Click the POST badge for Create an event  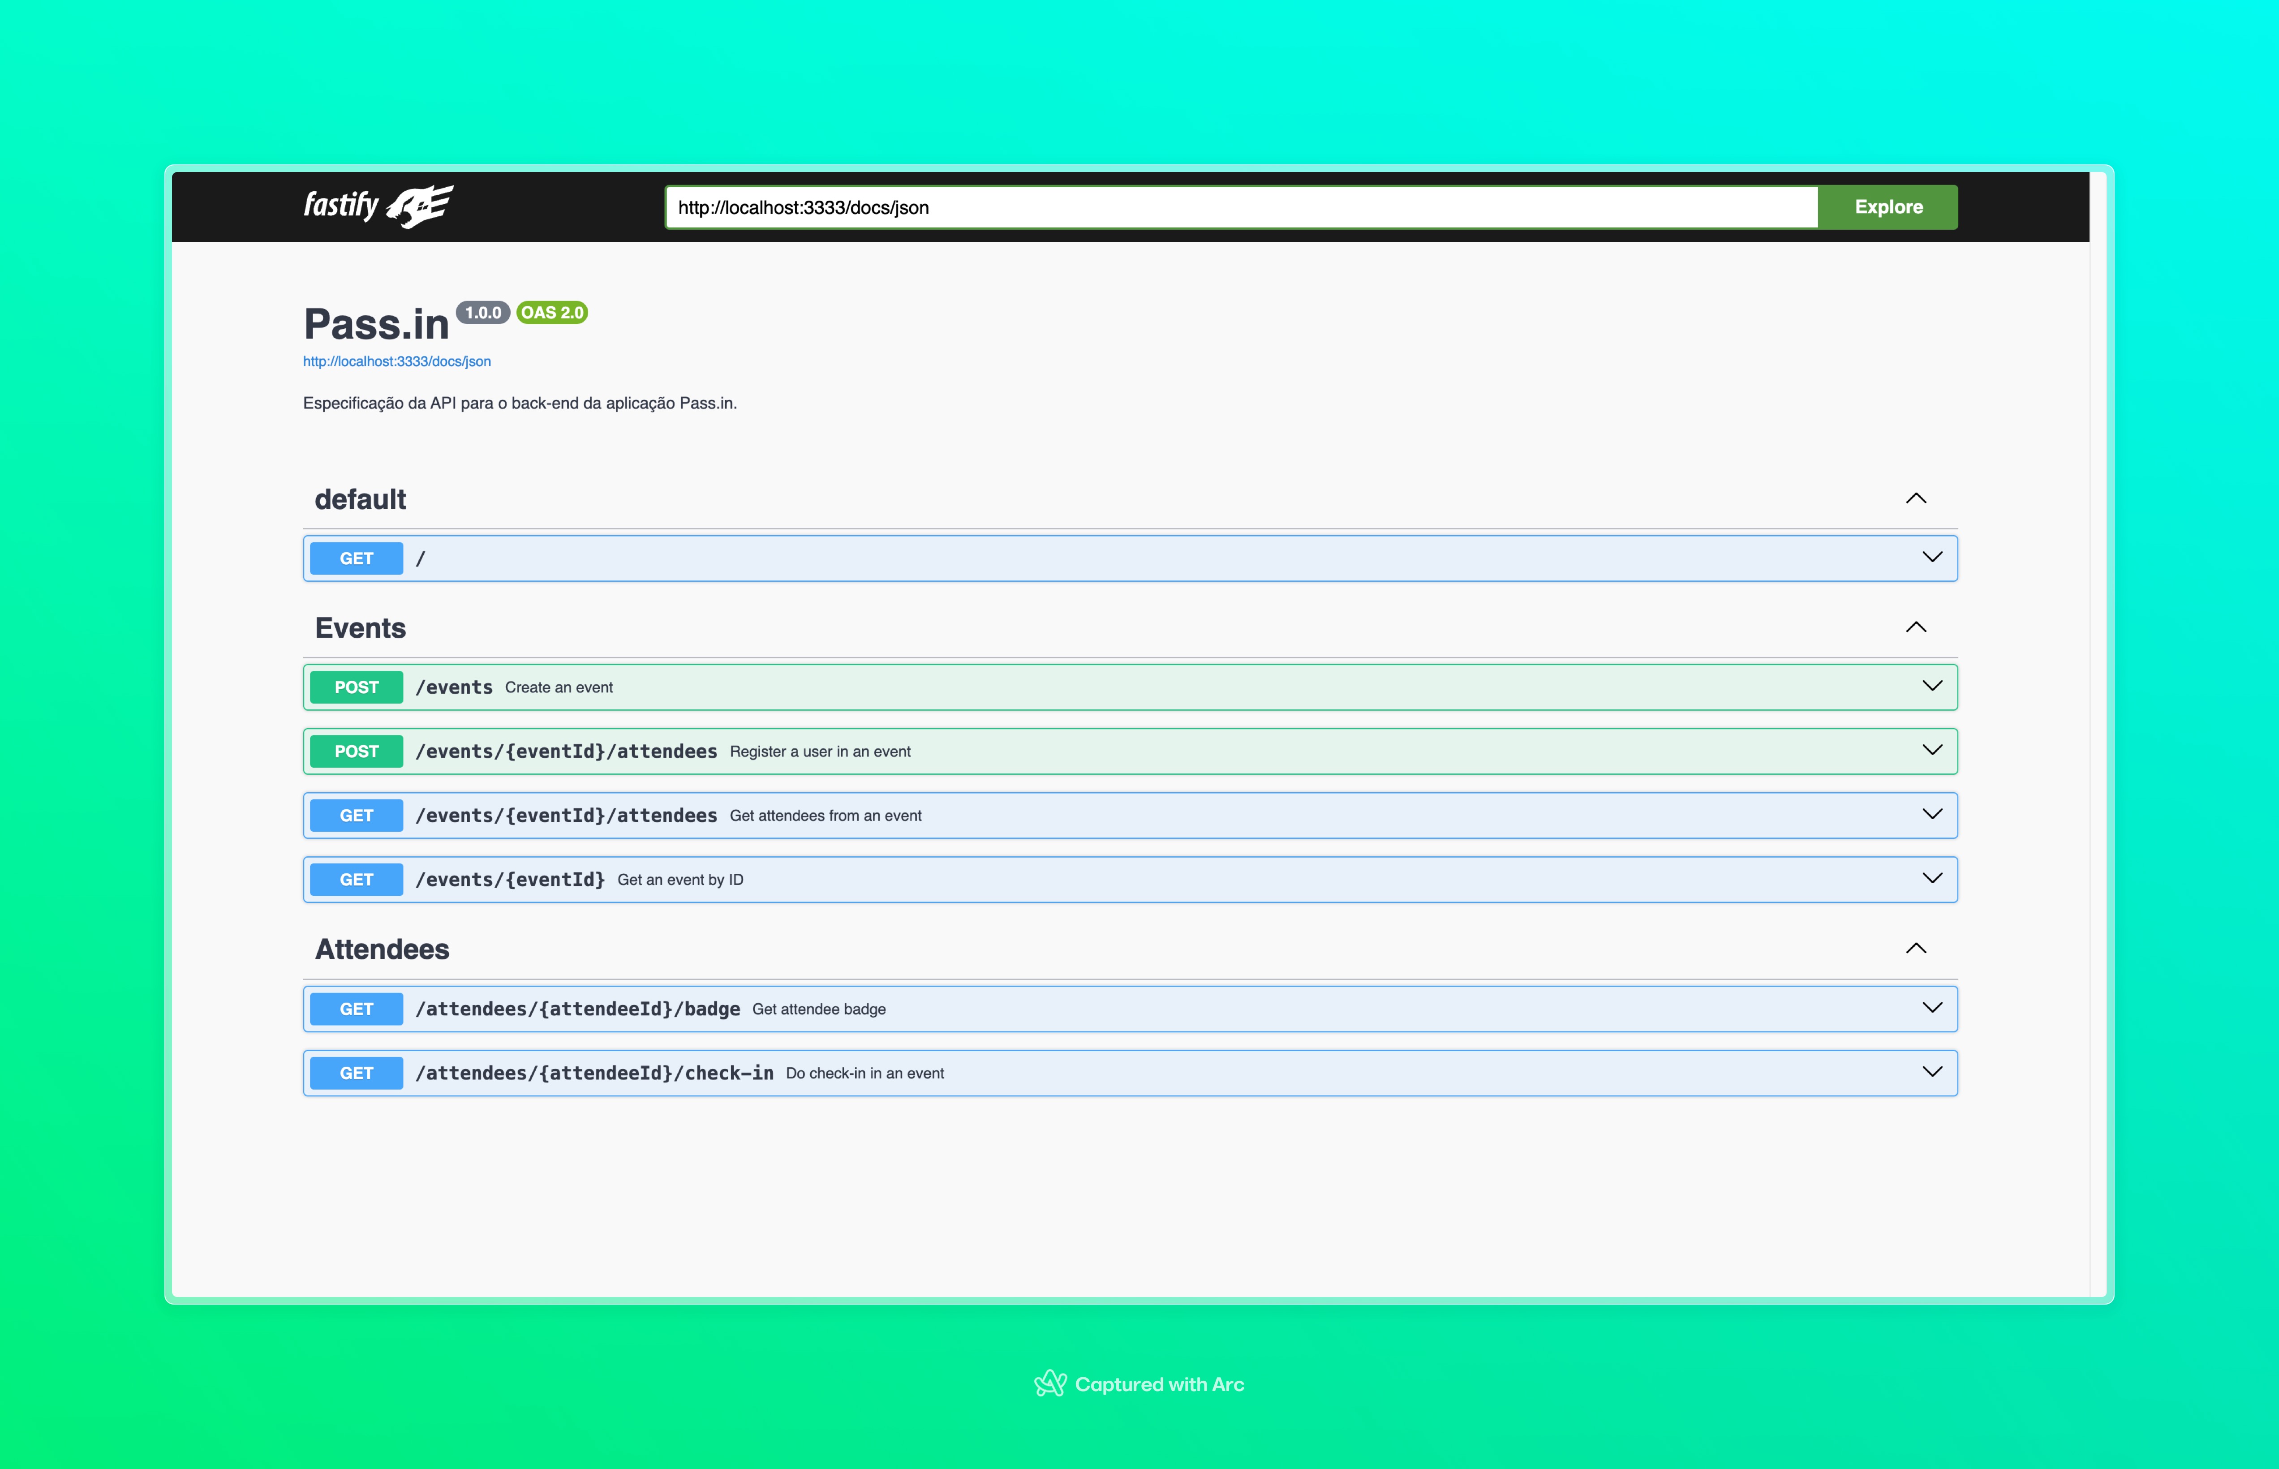click(357, 687)
